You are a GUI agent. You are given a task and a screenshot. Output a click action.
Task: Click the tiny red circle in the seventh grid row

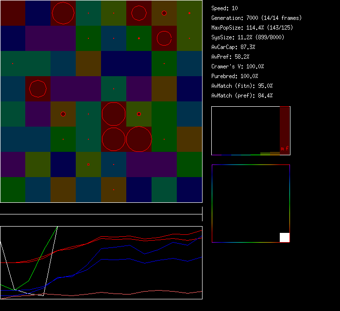click(x=88, y=165)
